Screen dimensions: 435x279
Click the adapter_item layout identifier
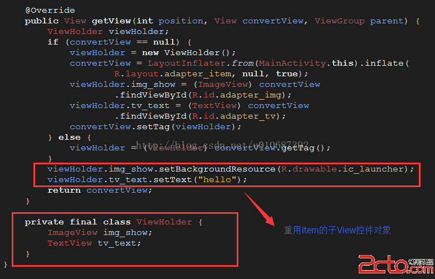198,74
